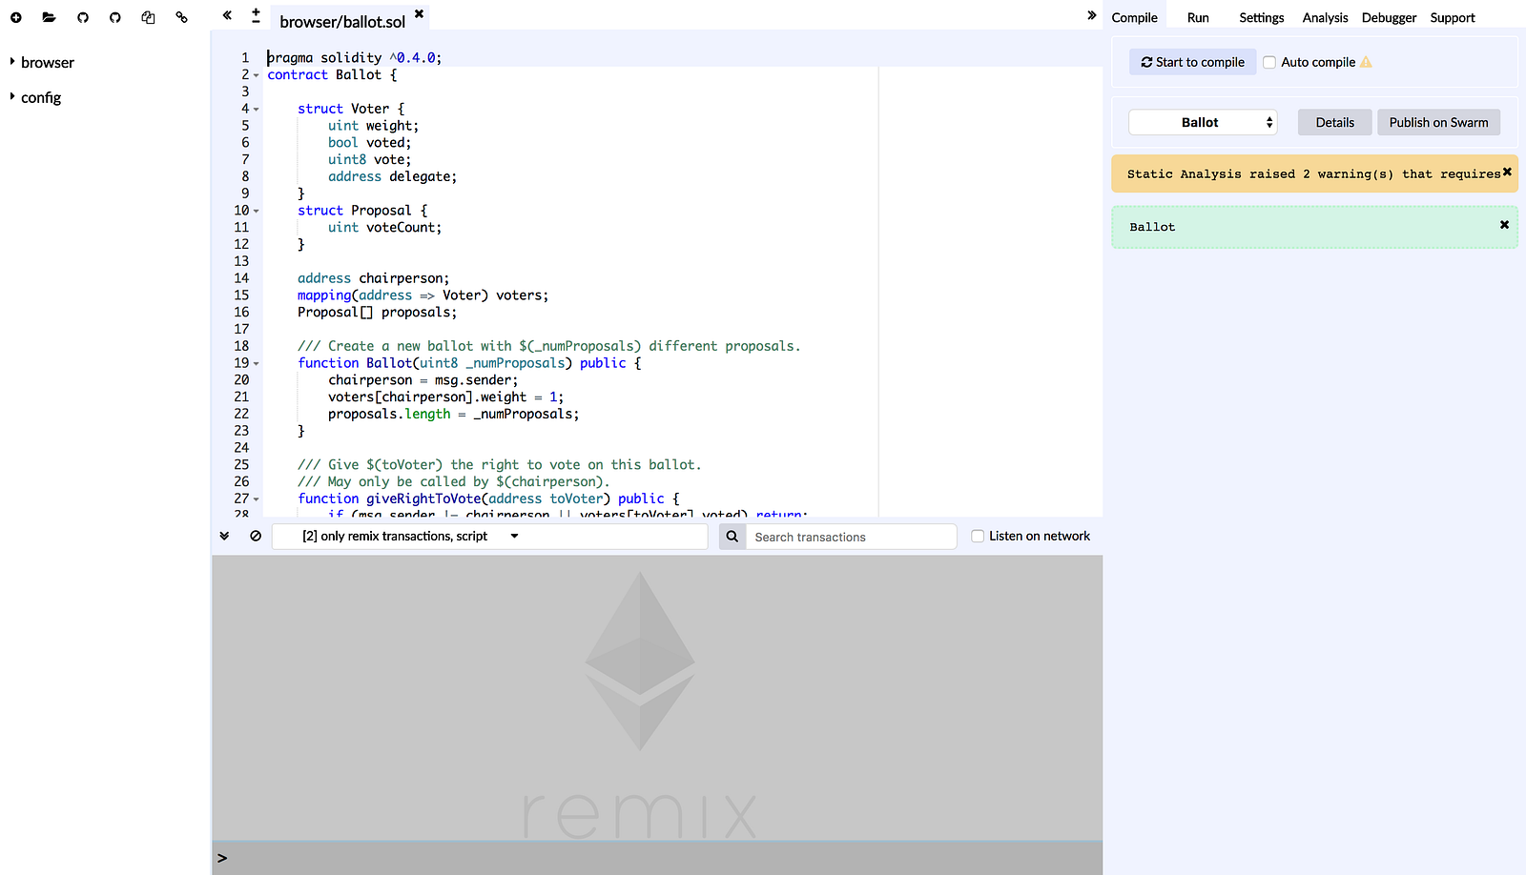
Task: Click the magnifier icon beside Search transactions
Action: coord(732,537)
